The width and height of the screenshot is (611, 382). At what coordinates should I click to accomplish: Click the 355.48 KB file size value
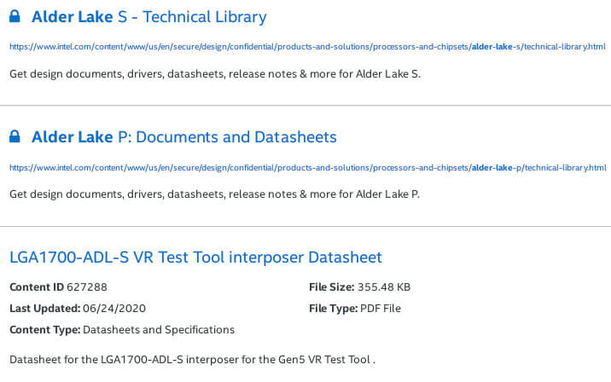click(x=386, y=287)
